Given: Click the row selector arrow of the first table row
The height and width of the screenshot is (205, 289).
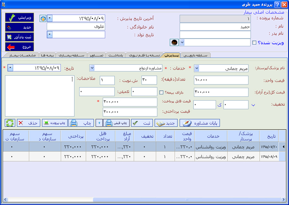Looking at the screenshot, I should coord(283,147).
